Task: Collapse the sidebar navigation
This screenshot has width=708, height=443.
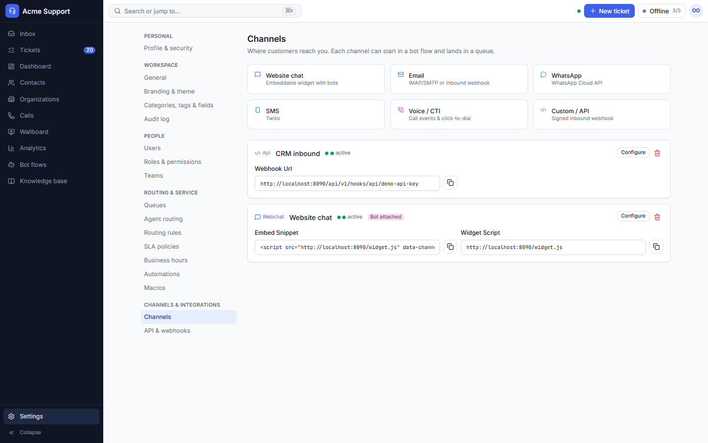Action: [x=52, y=433]
